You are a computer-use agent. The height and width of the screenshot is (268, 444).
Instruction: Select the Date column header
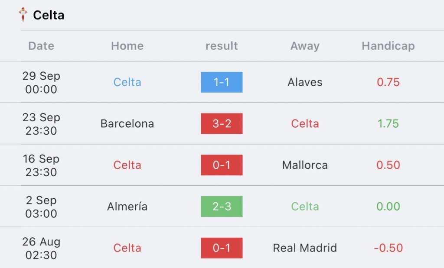tap(41, 46)
